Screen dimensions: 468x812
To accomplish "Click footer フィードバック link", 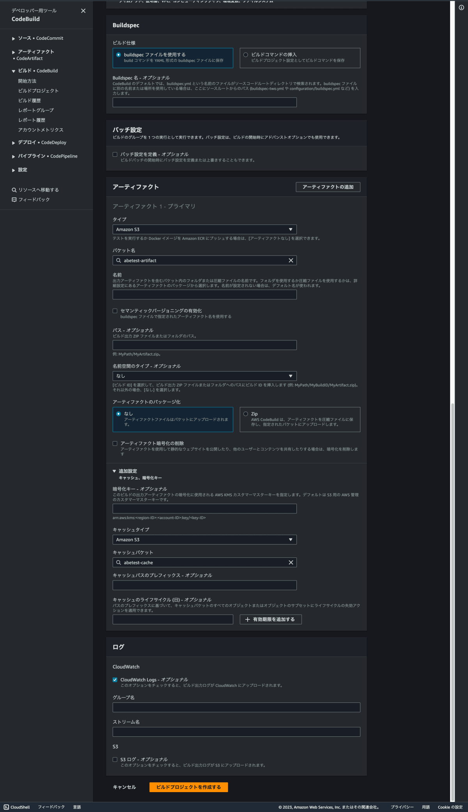I will (x=51, y=807).
